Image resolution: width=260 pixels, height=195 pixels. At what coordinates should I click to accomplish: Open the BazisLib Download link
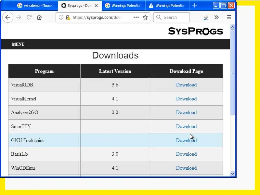click(x=186, y=154)
